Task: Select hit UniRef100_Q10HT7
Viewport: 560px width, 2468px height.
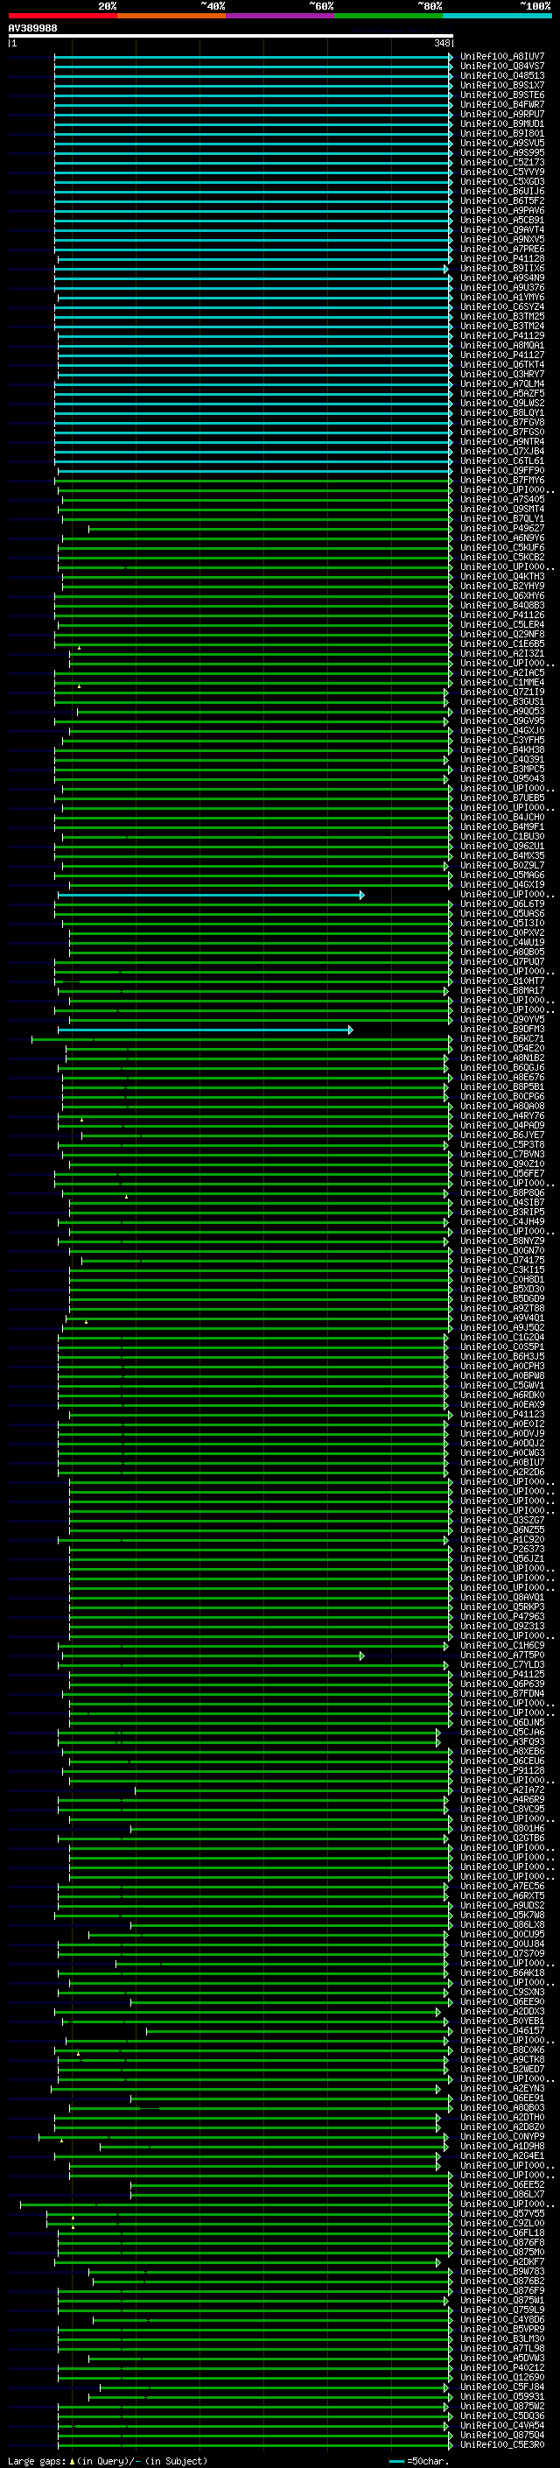Action: [x=502, y=982]
